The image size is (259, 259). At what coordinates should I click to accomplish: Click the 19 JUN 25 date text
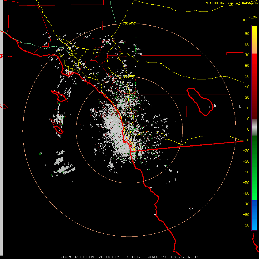tap(172, 257)
